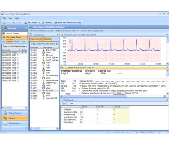Click the Print Report printer icon
The width and height of the screenshot is (169, 145).
tap(25, 23)
